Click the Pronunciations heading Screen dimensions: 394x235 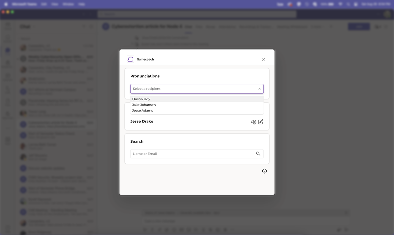click(x=145, y=76)
